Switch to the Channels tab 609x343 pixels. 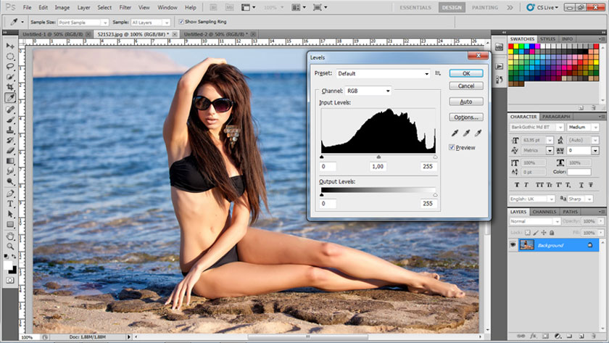pos(543,212)
